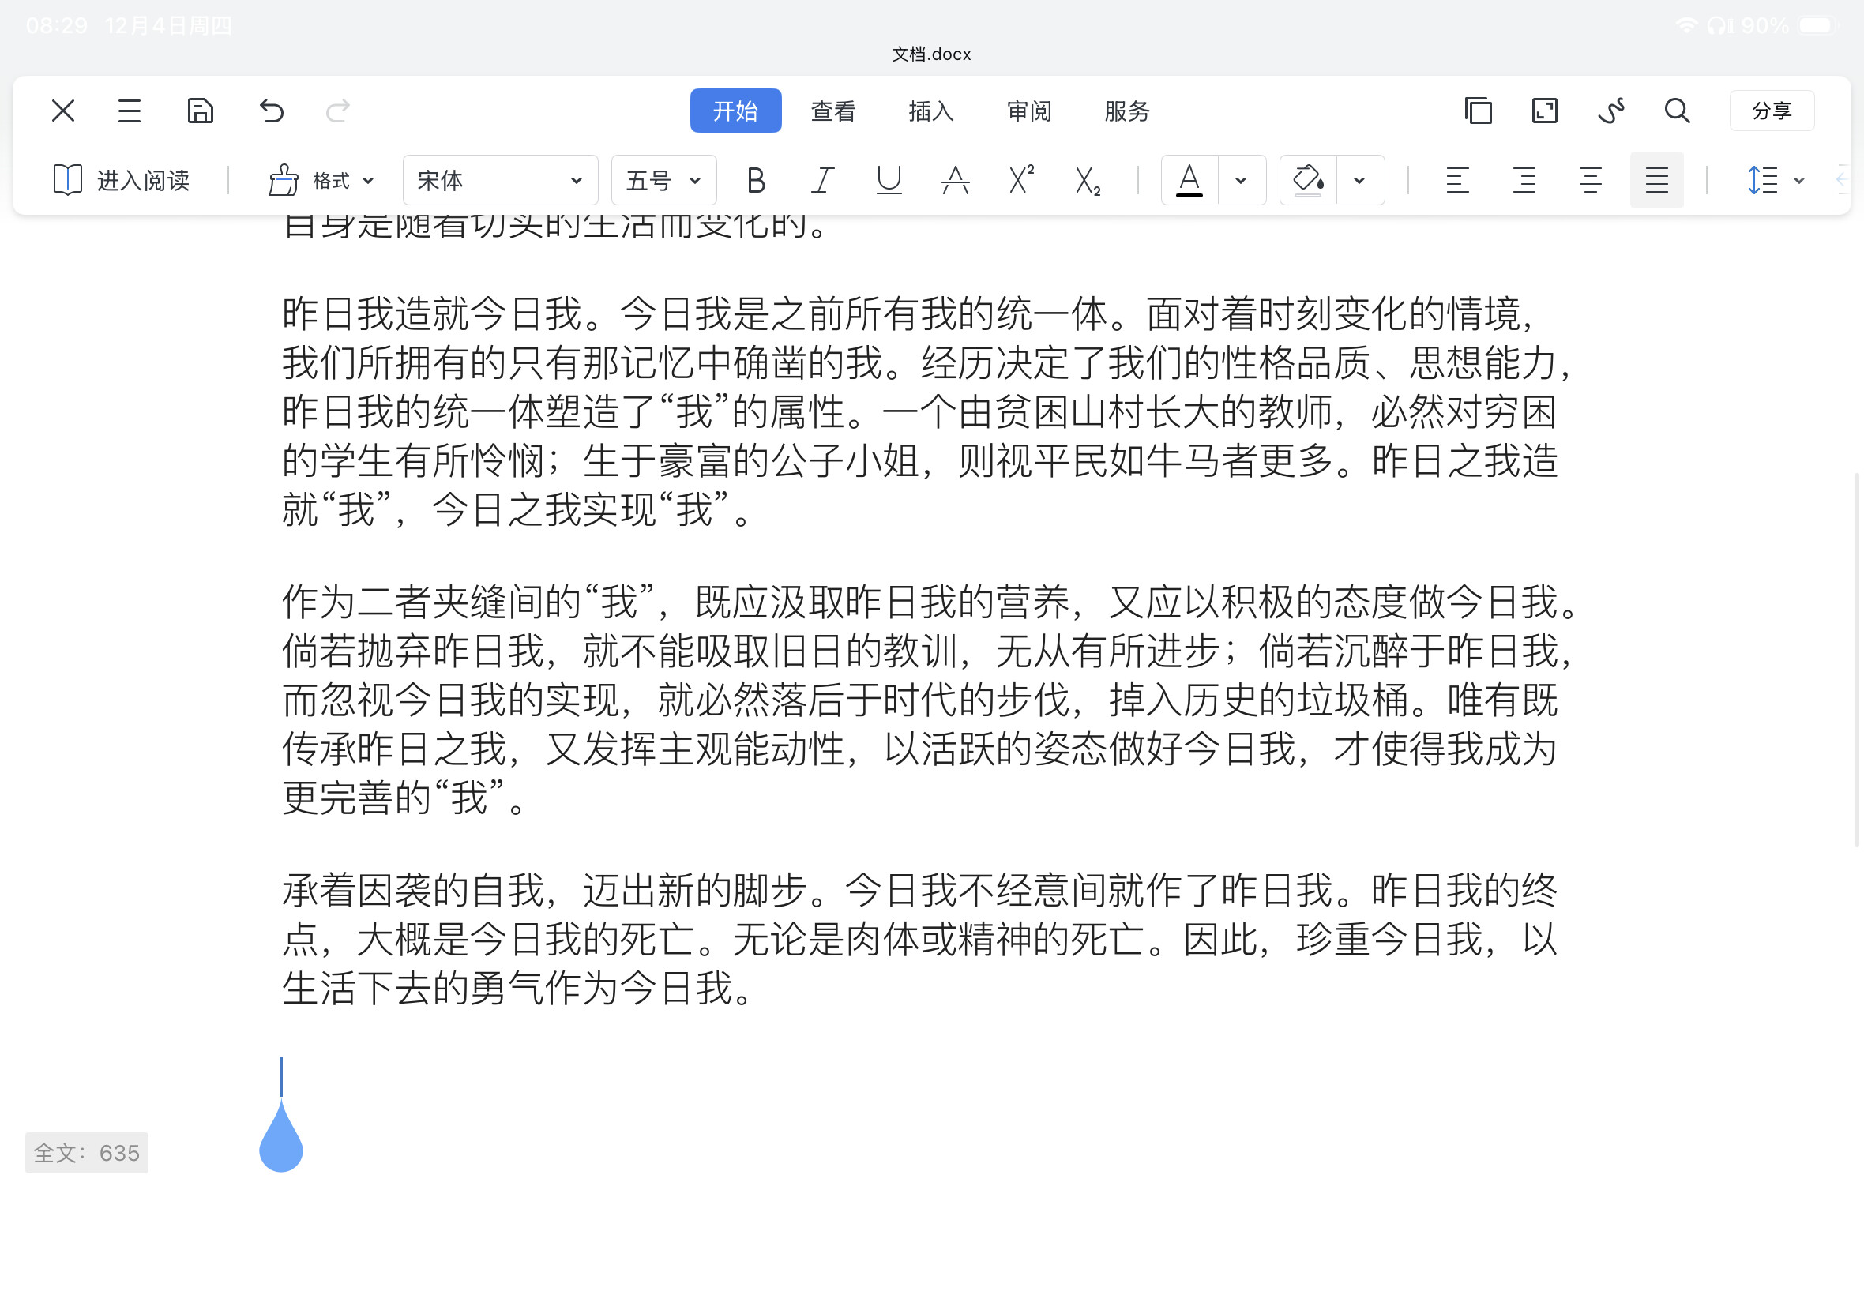Click the 全文 word count label
The height and width of the screenshot is (1295, 1864).
coord(87,1152)
